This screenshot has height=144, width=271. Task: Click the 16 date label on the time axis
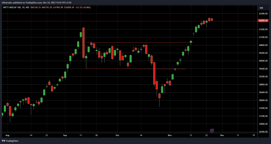point(141,135)
